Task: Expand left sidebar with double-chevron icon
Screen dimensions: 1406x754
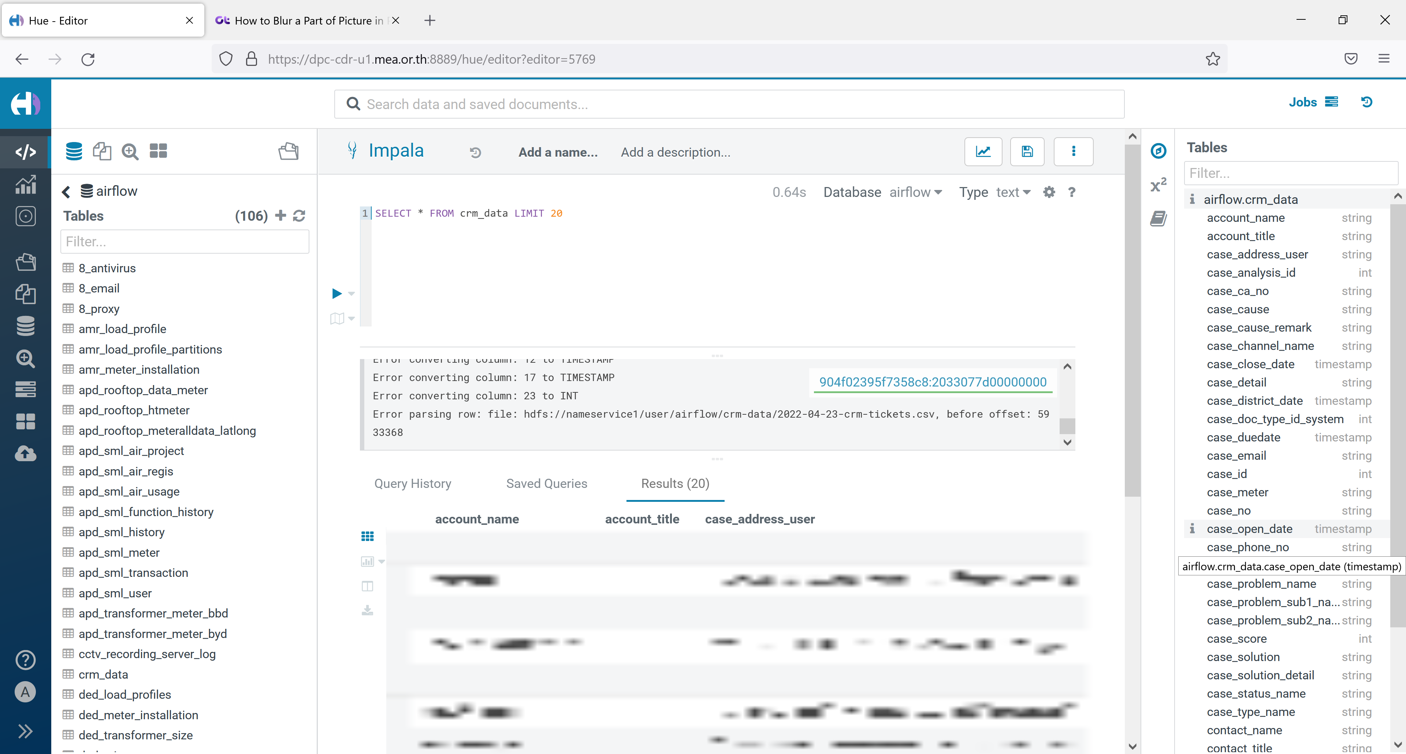Action: tap(25, 731)
